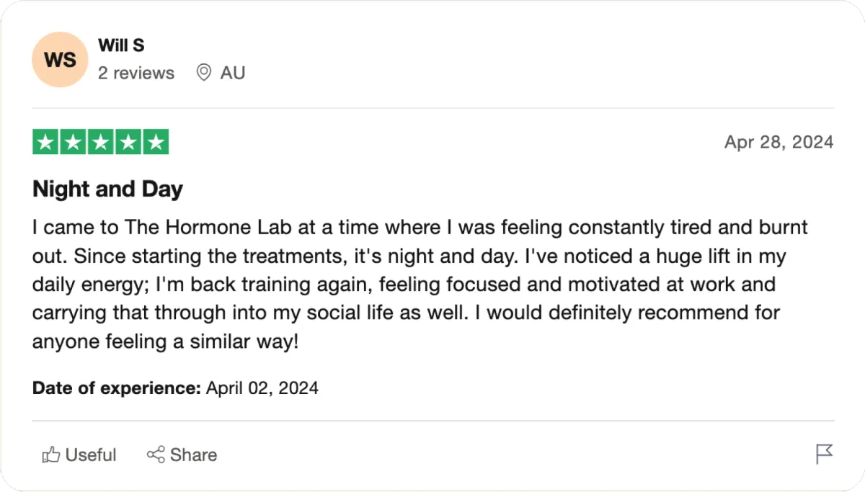The width and height of the screenshot is (865, 492).
Task: Click the fourth green rating star
Action: tap(128, 142)
